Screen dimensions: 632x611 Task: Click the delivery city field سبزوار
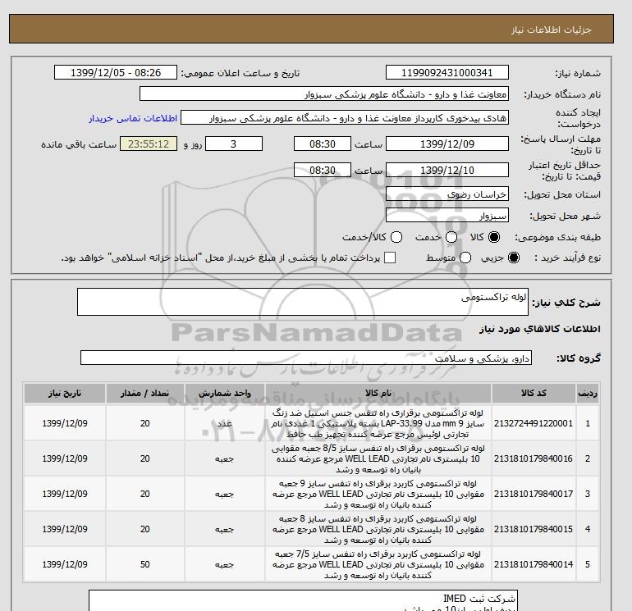[x=447, y=216]
